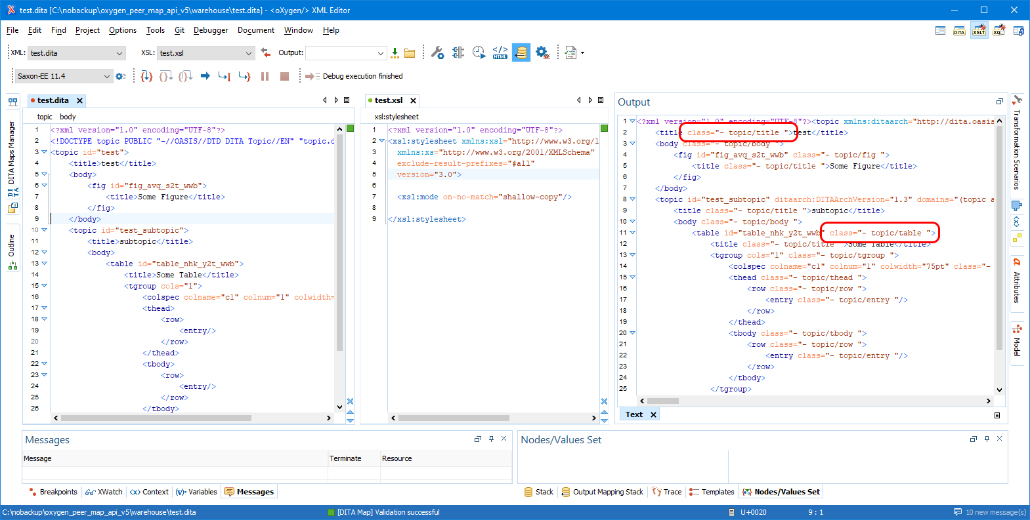
Task: Open the DITA Maps Manager side panel
Action: coord(12,158)
